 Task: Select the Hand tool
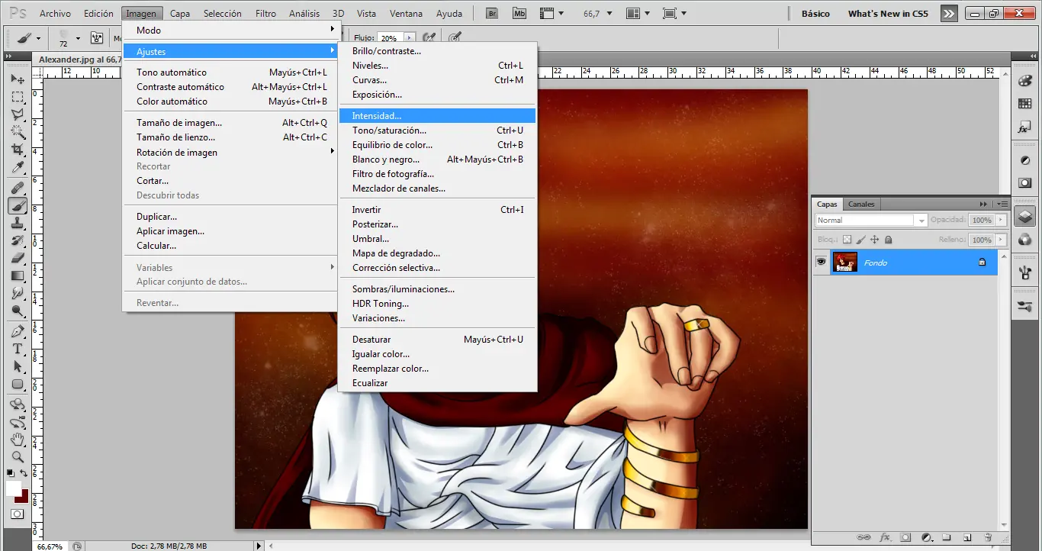coord(18,440)
